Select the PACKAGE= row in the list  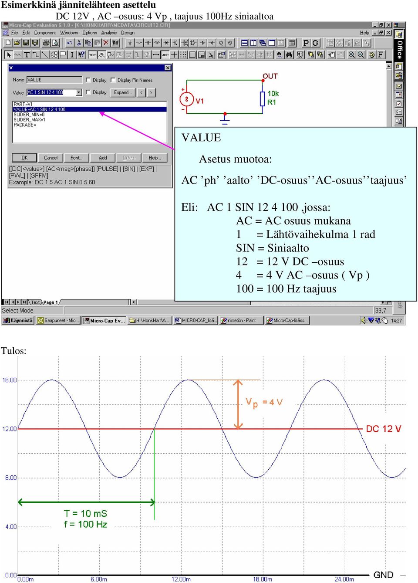[90, 125]
